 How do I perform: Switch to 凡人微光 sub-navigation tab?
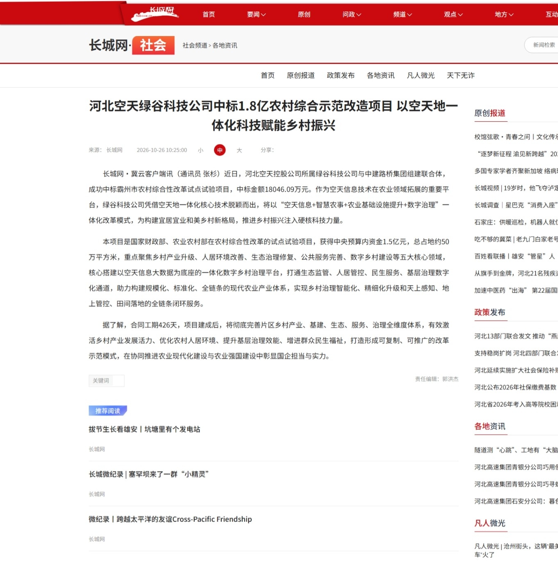pyautogui.click(x=421, y=75)
